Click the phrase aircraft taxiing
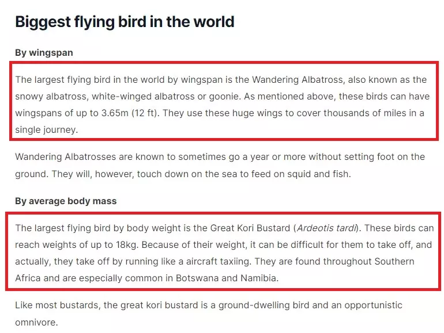Image resolution: width=444 pixels, height=333 pixels. tap(218, 261)
